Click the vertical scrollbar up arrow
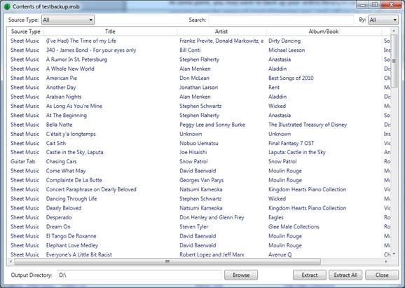 point(394,31)
